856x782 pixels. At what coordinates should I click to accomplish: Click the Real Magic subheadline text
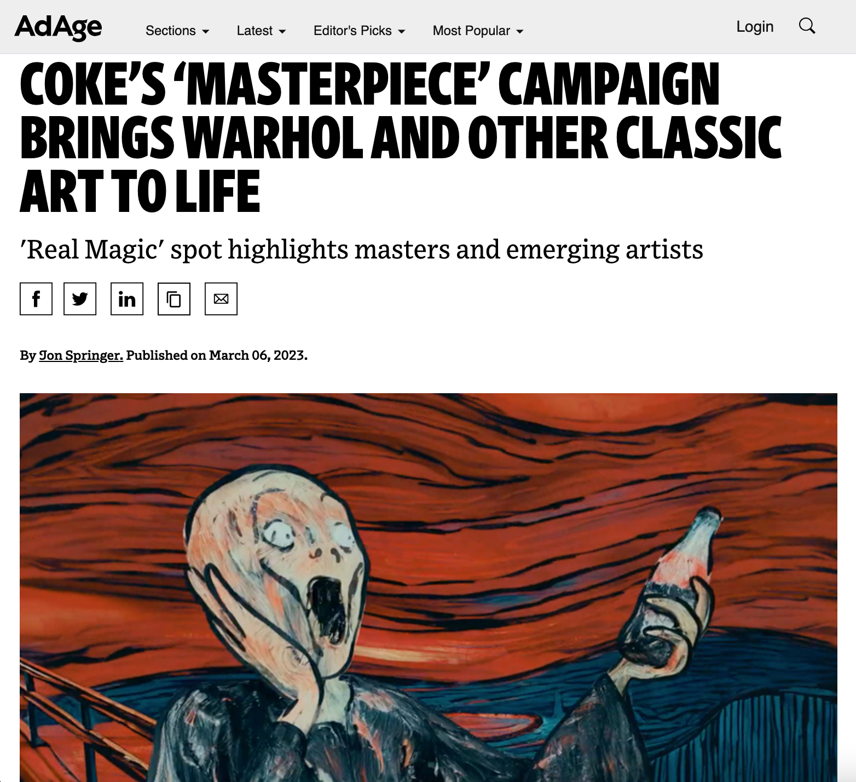pyautogui.click(x=361, y=250)
